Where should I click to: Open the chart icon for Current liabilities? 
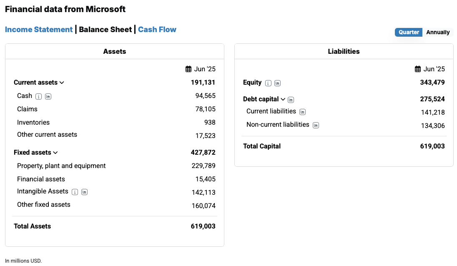[302, 112]
